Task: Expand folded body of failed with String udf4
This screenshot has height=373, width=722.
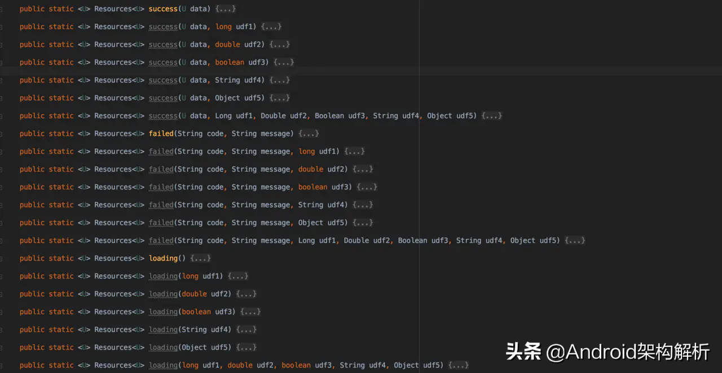Action: click(x=363, y=205)
